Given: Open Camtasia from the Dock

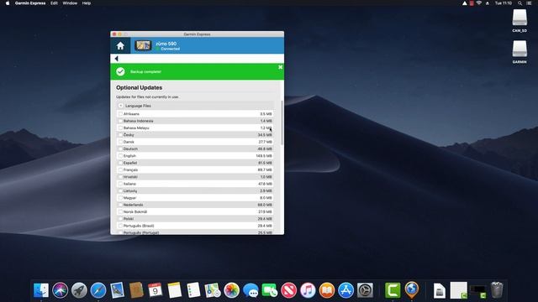Looking at the screenshot, I should (393, 290).
